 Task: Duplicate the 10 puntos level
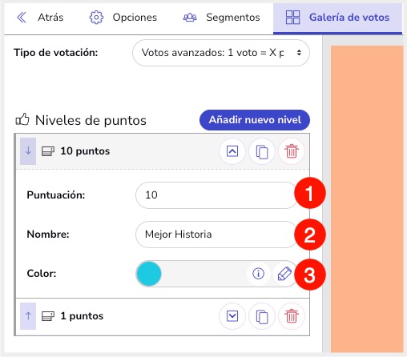coord(262,151)
